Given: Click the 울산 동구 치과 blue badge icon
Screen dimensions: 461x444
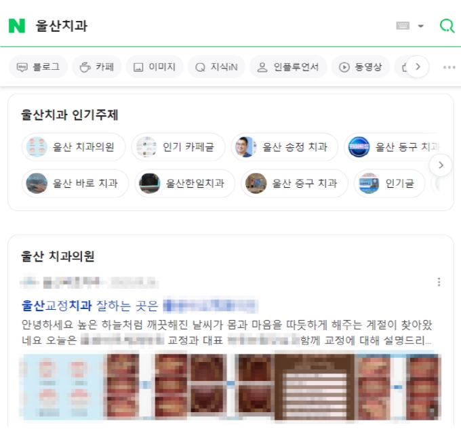Looking at the screenshot, I should (359, 146).
